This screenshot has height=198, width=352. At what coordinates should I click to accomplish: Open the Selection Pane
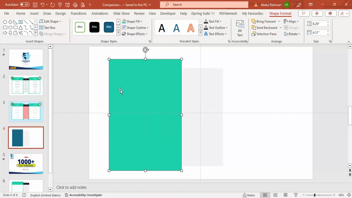(x=264, y=34)
